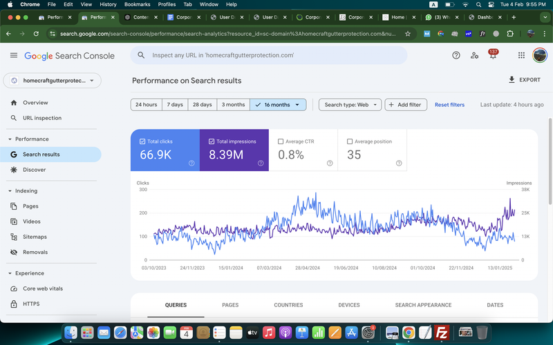The image size is (553, 345).
Task: Click the Inspect any URL search field
Action: pos(269,55)
